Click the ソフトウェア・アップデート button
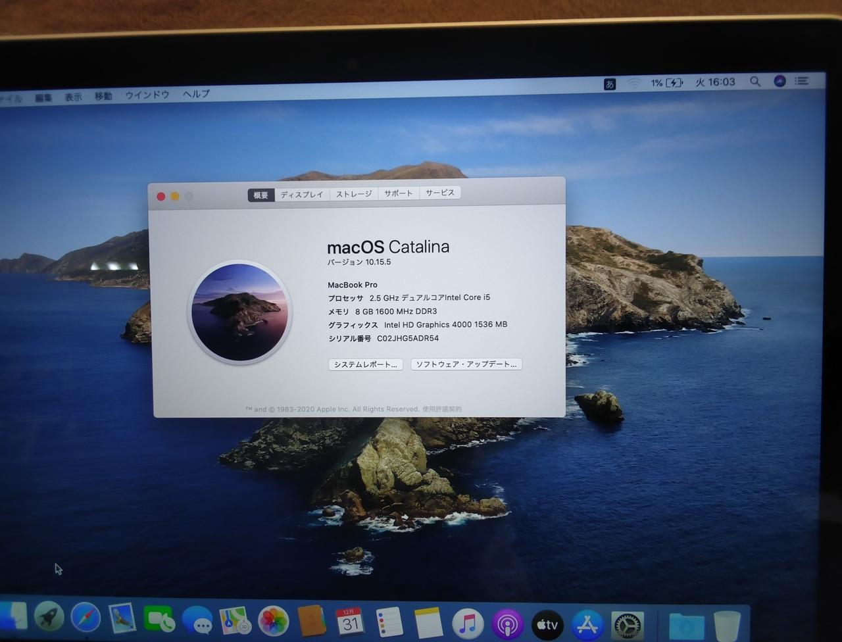The width and height of the screenshot is (842, 642). click(x=466, y=364)
